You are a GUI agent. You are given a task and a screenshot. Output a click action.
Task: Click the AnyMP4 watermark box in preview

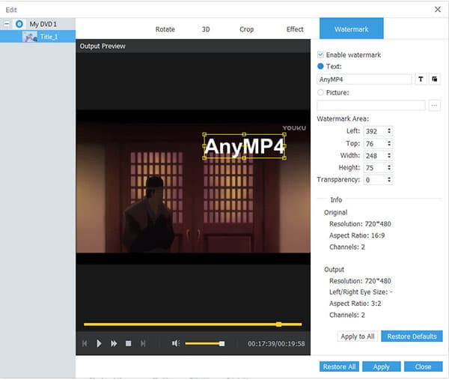[x=244, y=146]
